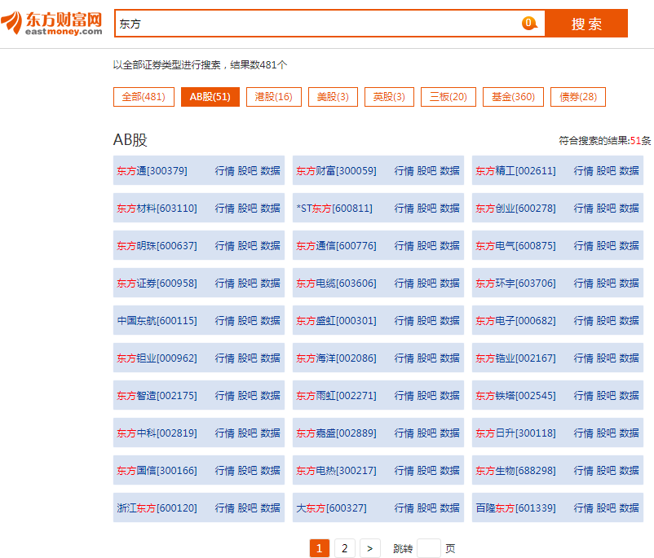This screenshot has width=654, height=558.
Task: Open stock 浙江东方[600120]
Action: coord(157,508)
